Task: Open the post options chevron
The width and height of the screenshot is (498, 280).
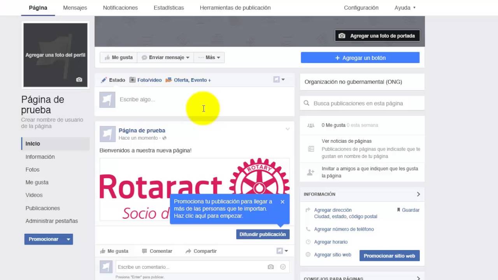Action: click(288, 129)
